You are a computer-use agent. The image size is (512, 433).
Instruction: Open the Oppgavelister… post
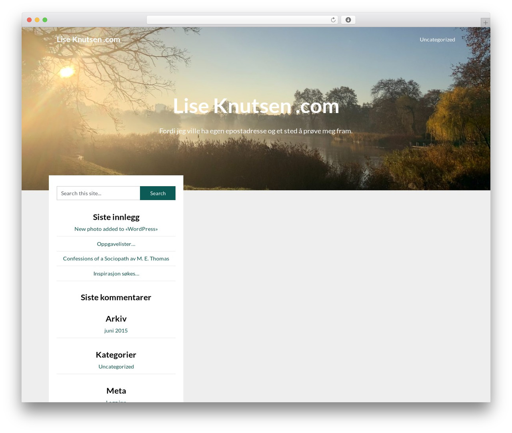pos(116,244)
